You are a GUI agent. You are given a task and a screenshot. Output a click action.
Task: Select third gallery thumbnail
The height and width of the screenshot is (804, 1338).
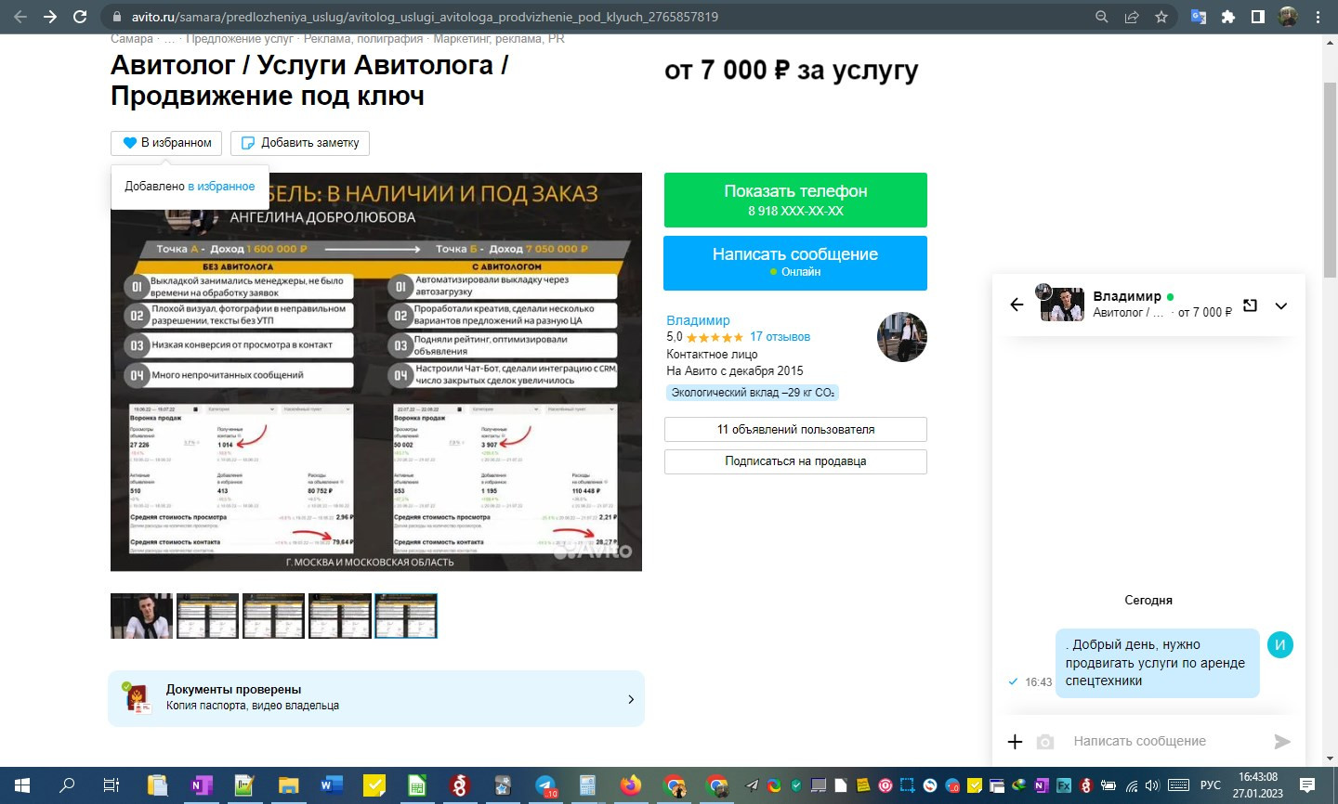click(x=273, y=616)
